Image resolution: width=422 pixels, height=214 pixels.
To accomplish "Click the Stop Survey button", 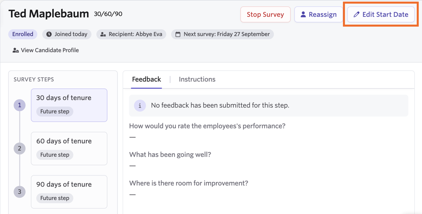I will click(266, 14).
